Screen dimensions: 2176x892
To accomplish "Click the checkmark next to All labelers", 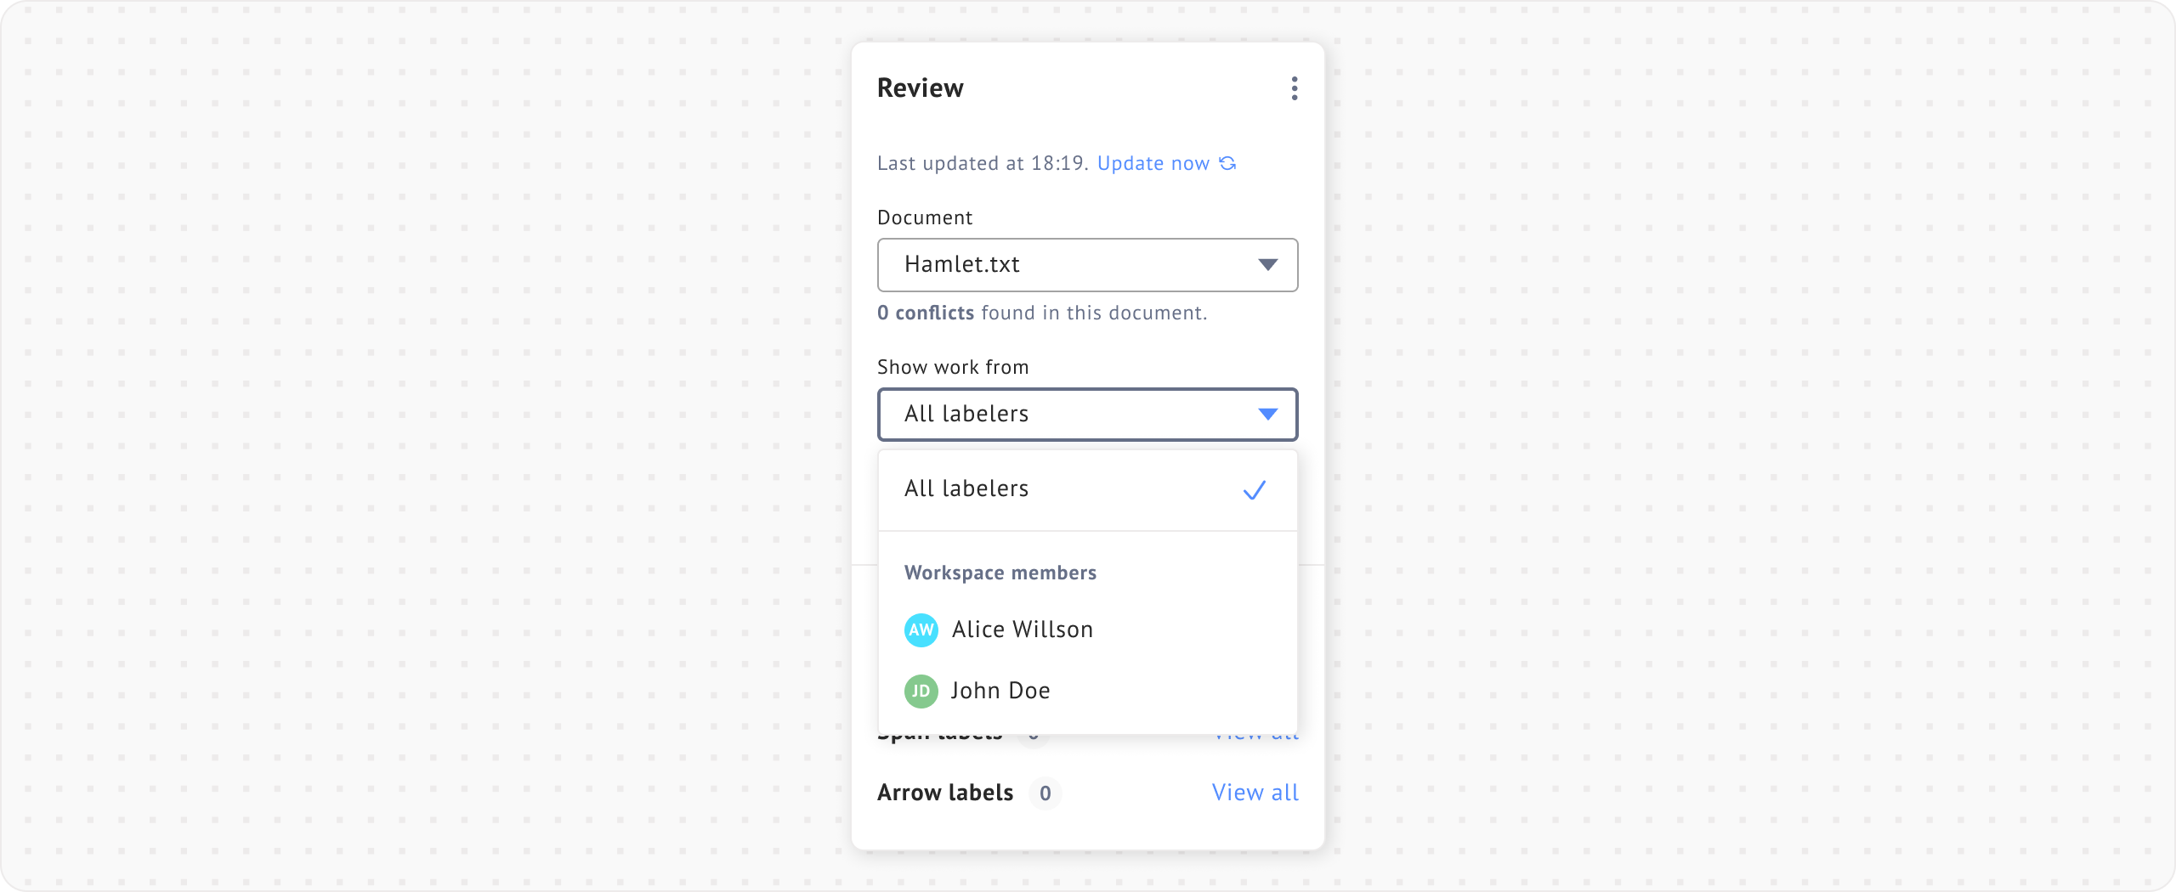I will pyautogui.click(x=1254, y=490).
